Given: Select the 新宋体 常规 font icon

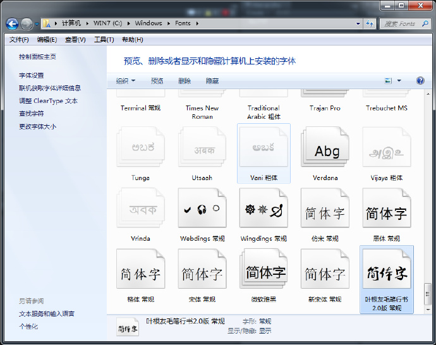Looking at the screenshot, I should 325,269.
